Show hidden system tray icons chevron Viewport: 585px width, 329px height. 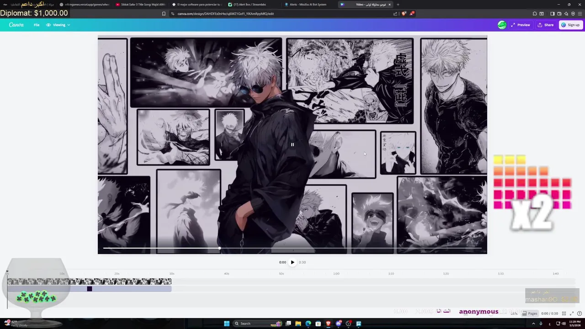[x=533, y=324]
